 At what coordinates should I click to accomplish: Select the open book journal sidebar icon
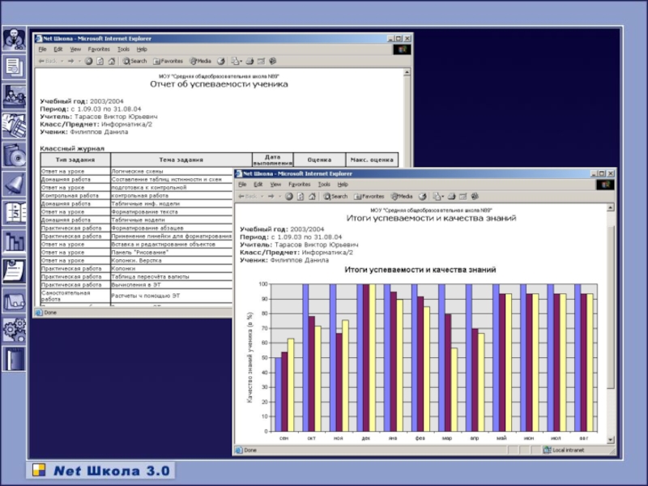coord(14,212)
